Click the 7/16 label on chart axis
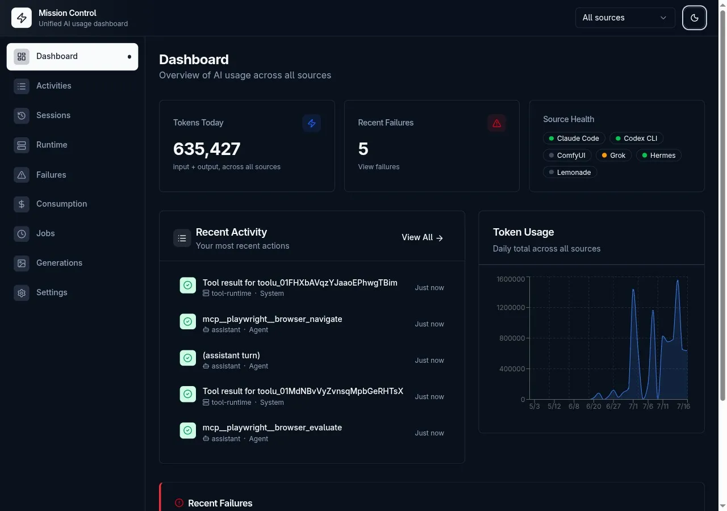The image size is (727, 511). tap(683, 407)
